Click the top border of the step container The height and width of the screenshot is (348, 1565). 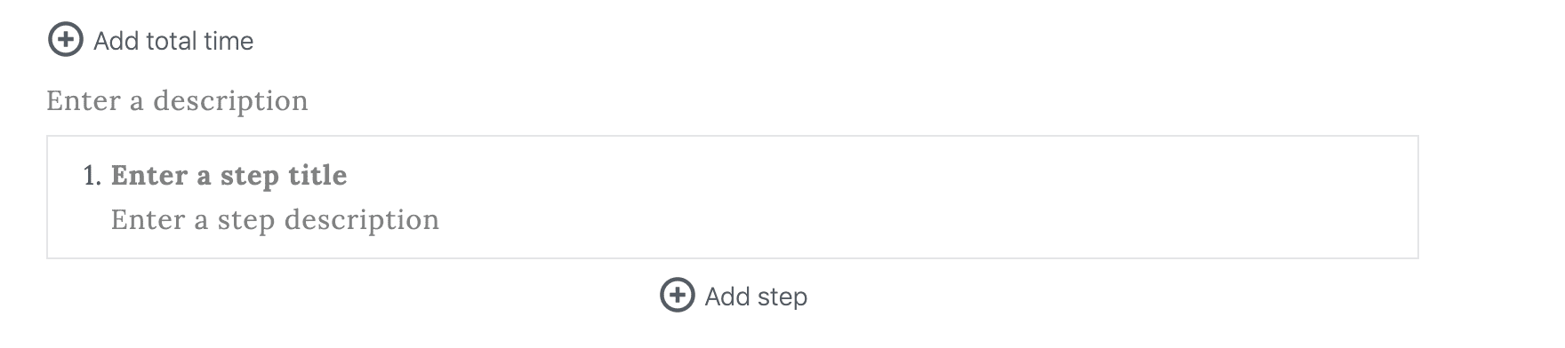pos(732,136)
